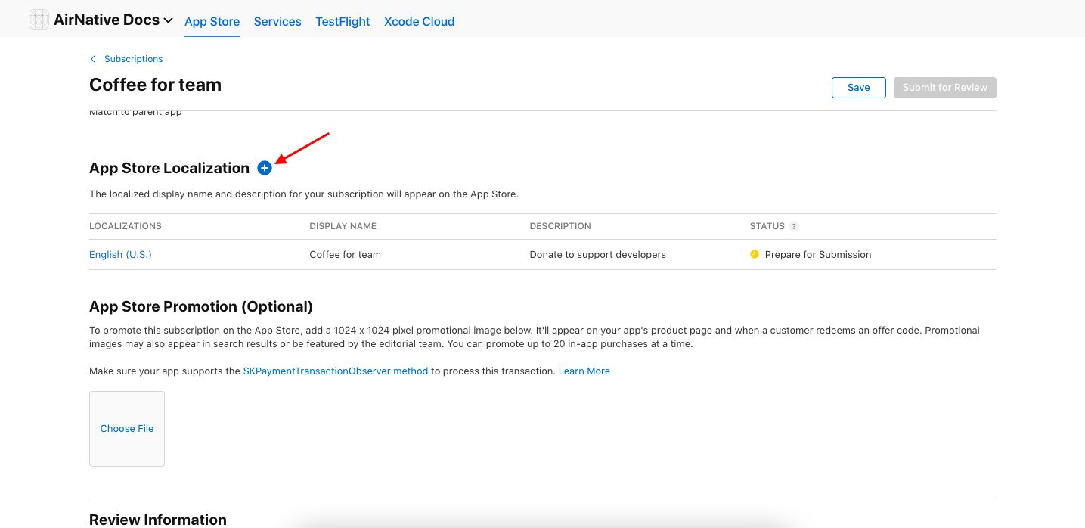
Task: Click the Submit for Review button
Action: [x=944, y=88]
